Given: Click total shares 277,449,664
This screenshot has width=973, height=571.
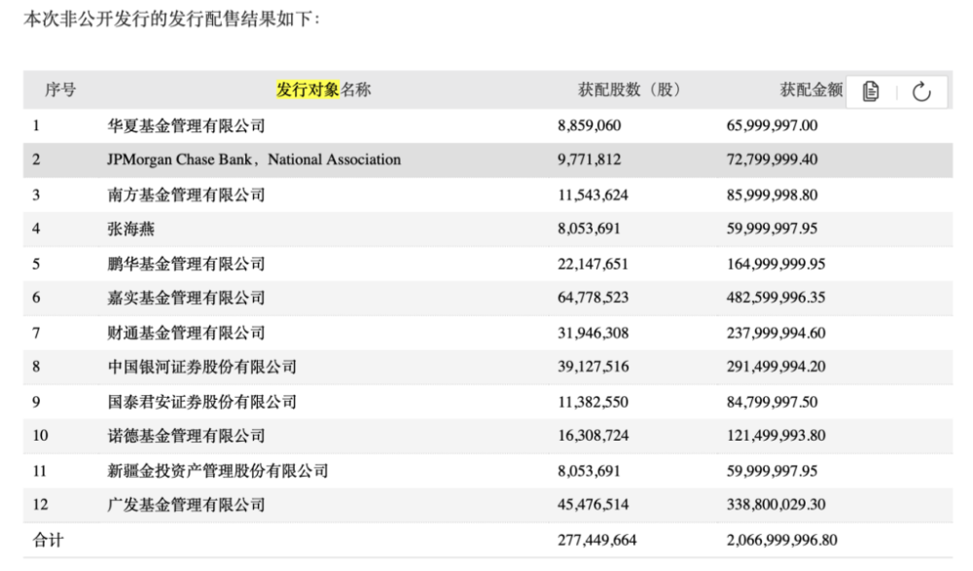Looking at the screenshot, I should 597,540.
